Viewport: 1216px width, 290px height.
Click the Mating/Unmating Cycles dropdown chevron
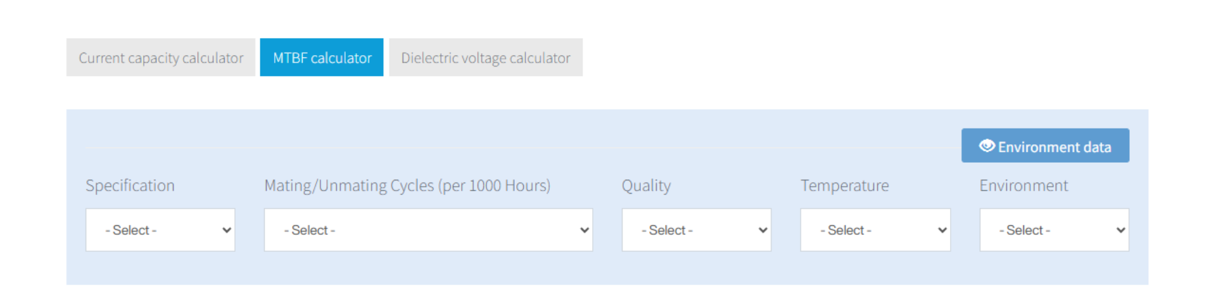pos(585,230)
